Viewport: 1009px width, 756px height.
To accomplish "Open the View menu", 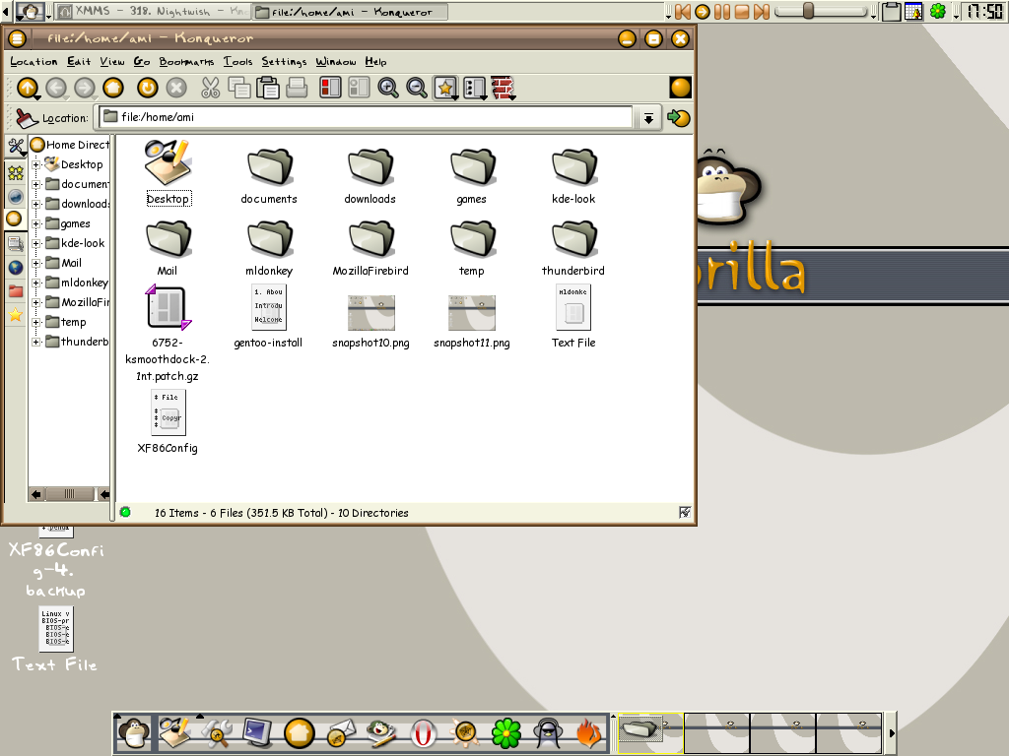I will 112,62.
